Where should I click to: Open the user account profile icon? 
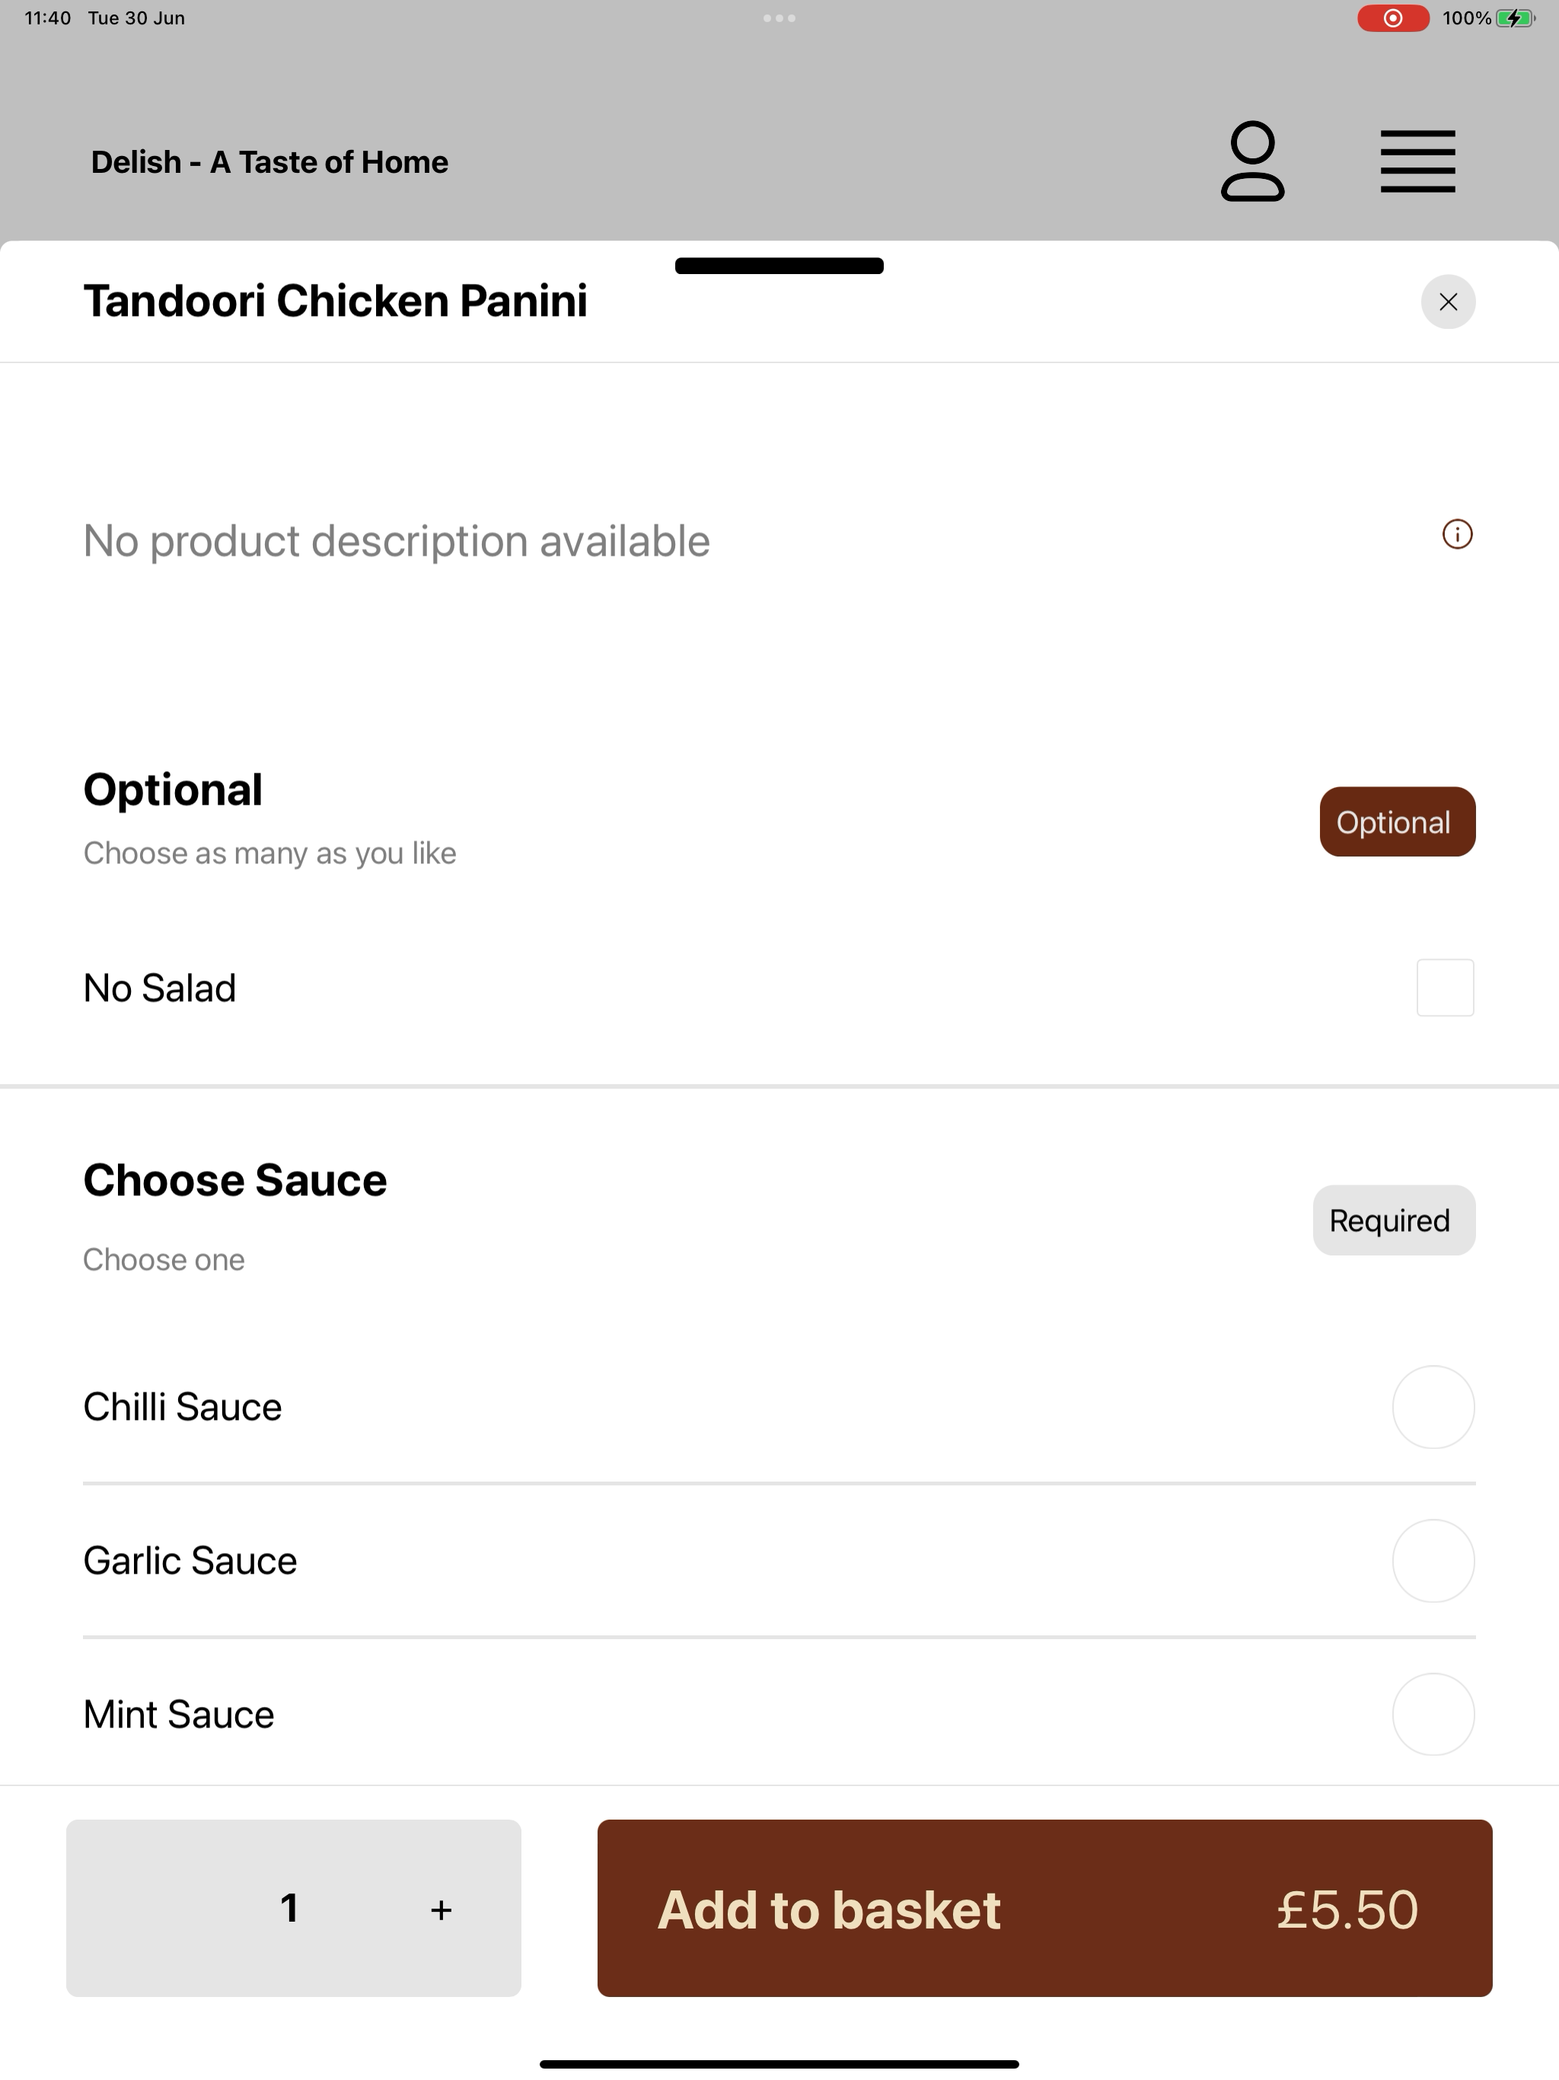pos(1252,161)
